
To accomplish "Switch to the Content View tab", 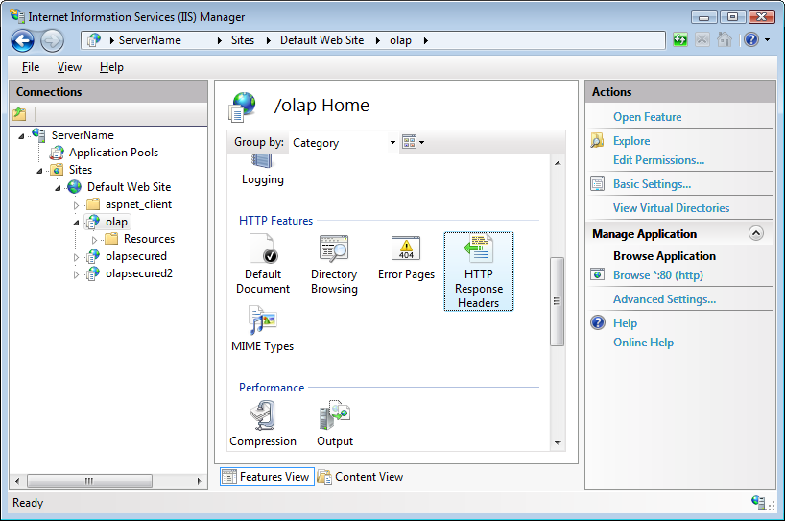I will click(360, 477).
